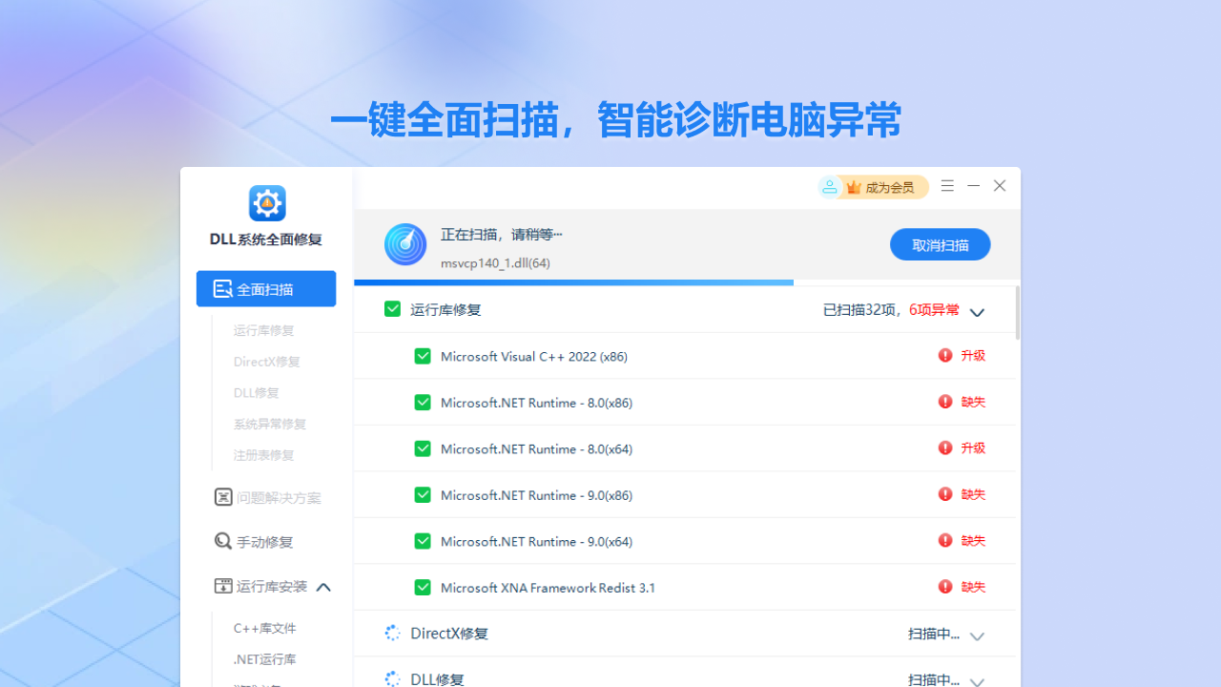Click the 问题解决方案 sidebar icon
The image size is (1221, 687).
tap(223, 497)
